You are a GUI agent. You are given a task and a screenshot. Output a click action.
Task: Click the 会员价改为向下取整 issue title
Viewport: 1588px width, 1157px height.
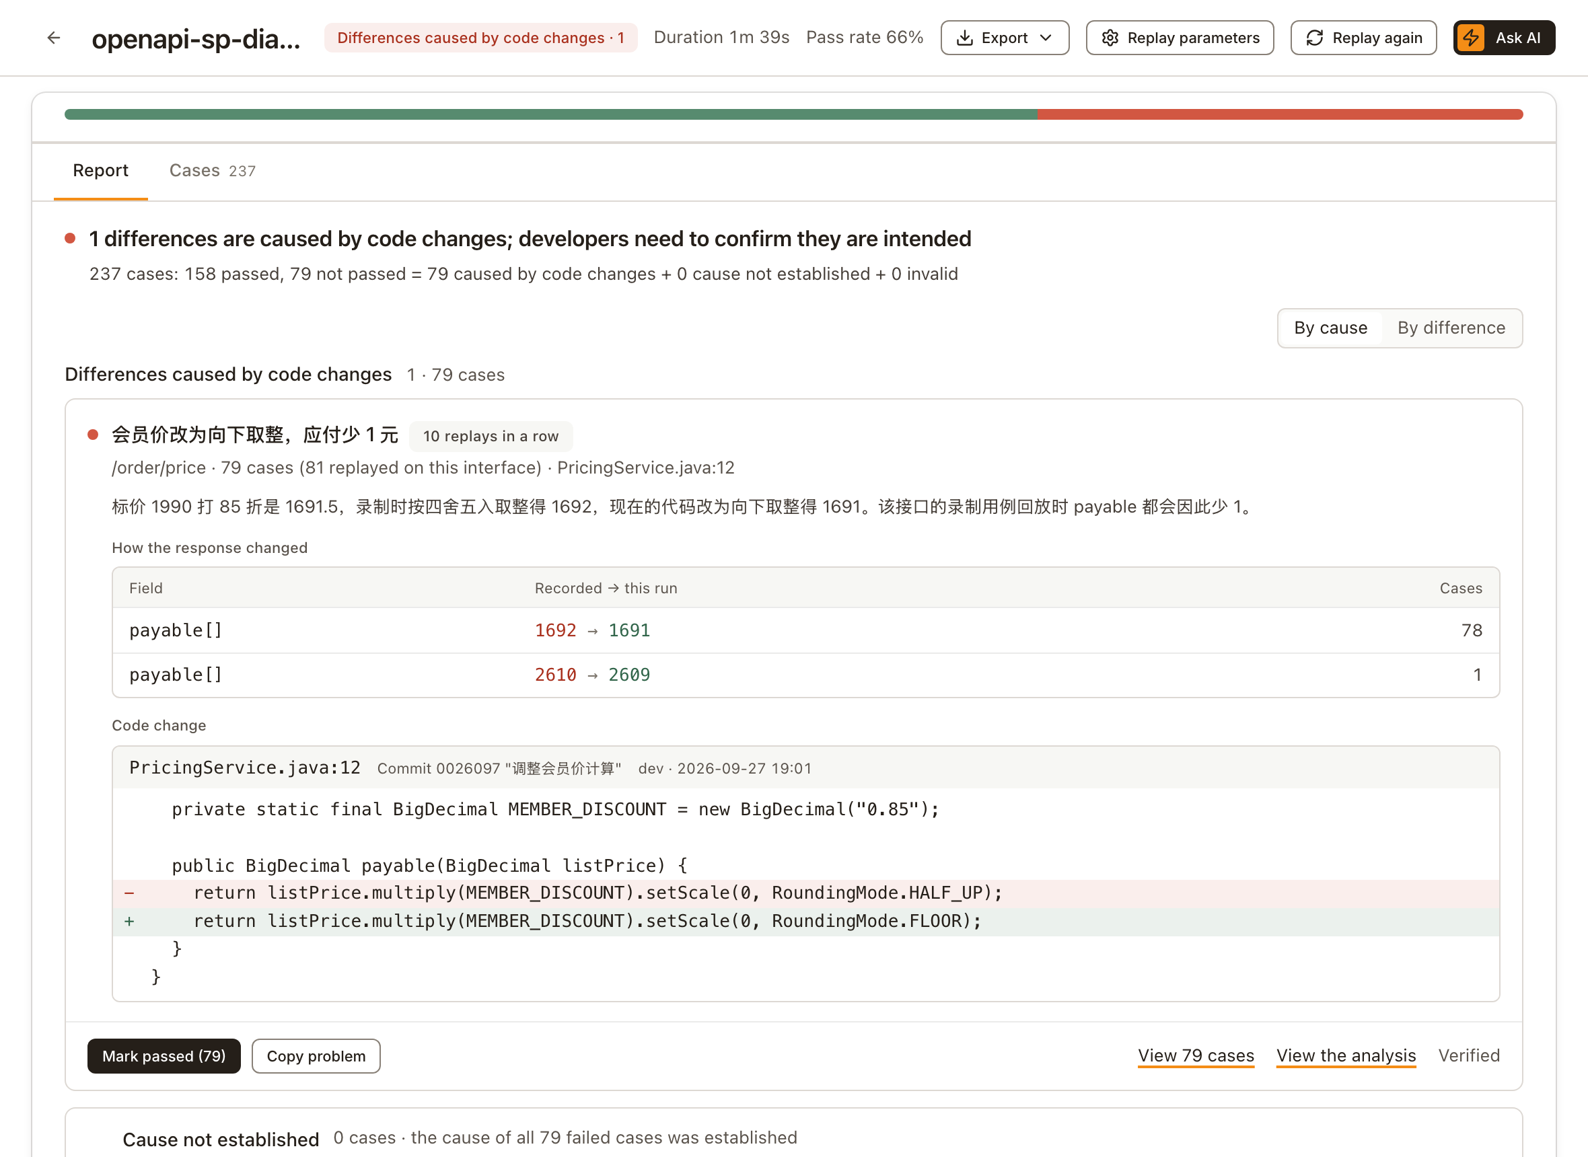(x=255, y=435)
